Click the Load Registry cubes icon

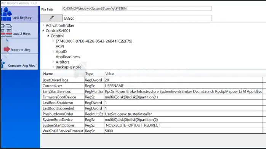point(6,14)
